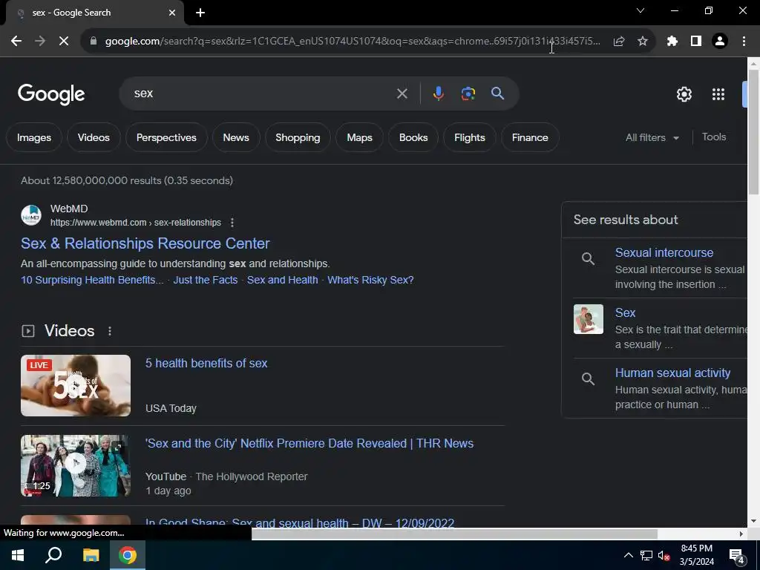Open 'What's Risky Sex?' sitelink

370,280
